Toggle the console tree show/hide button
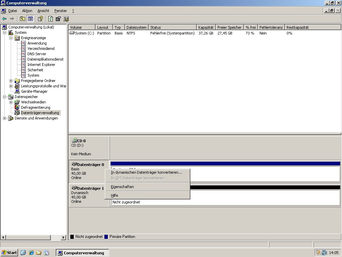This screenshot has width=342, height=257. point(30,19)
